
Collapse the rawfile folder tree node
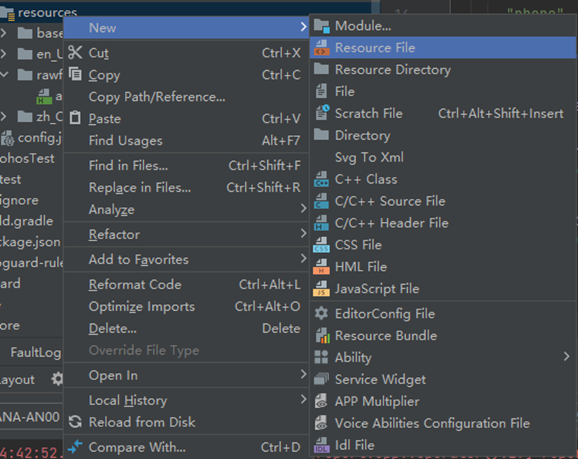tap(4, 74)
